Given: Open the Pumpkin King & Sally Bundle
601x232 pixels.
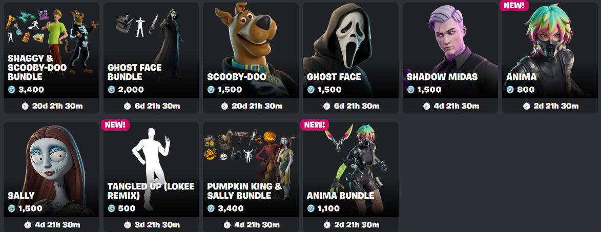Looking at the screenshot, I should click(x=251, y=177).
